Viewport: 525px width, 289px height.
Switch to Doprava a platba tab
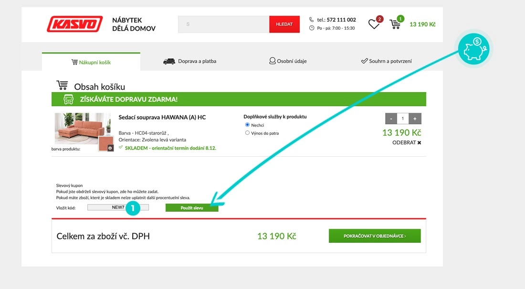[x=189, y=61]
